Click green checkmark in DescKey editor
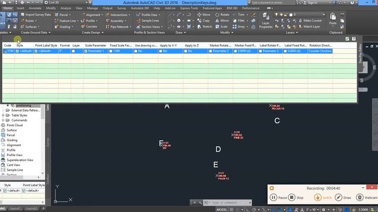 click(x=347, y=39)
